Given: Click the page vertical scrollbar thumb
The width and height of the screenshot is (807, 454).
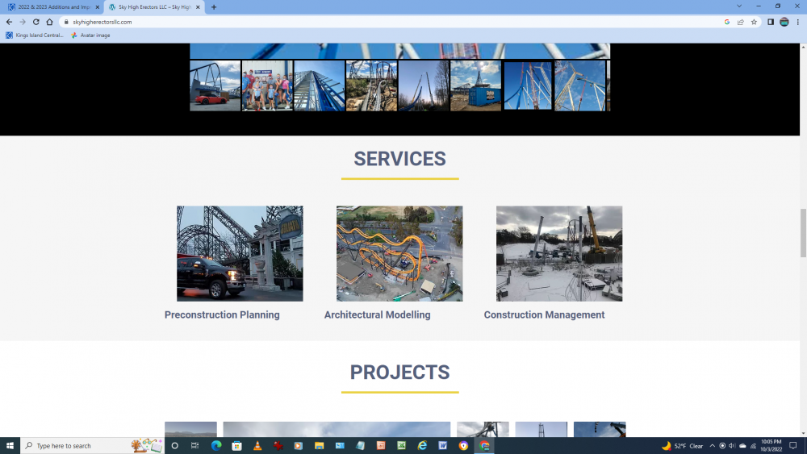Looking at the screenshot, I should (x=803, y=232).
